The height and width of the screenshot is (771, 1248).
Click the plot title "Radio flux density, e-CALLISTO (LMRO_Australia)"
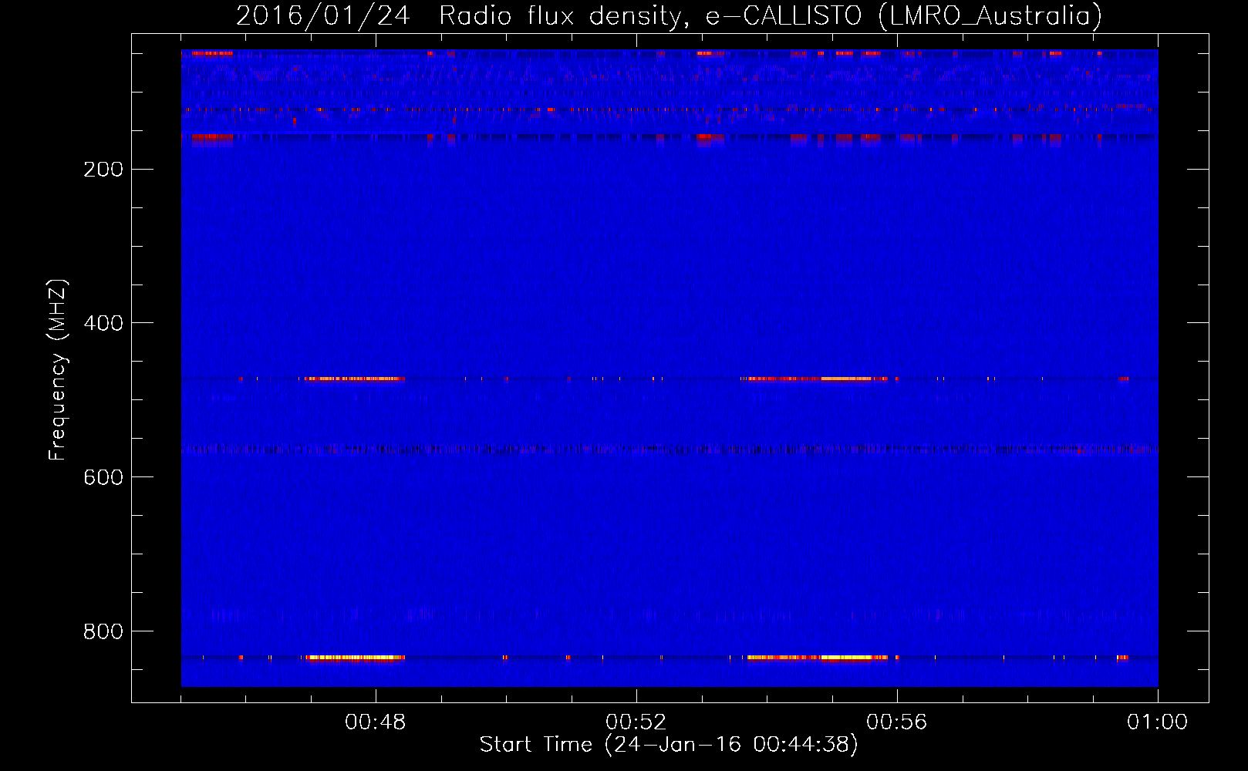(771, 16)
